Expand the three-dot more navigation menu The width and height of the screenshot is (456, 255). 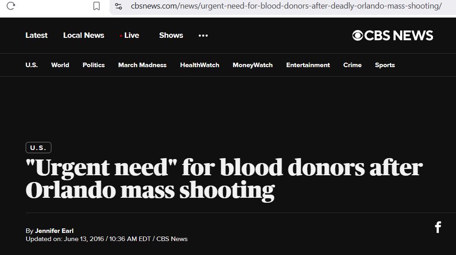[203, 36]
